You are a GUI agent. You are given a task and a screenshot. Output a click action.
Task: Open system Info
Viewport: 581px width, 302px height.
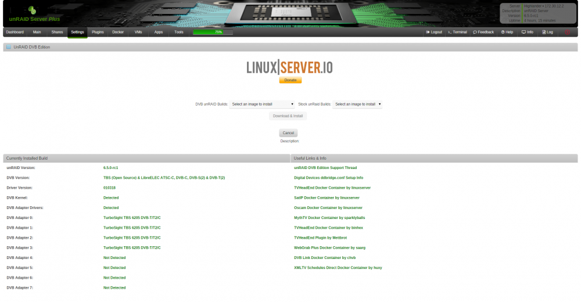[x=528, y=33]
